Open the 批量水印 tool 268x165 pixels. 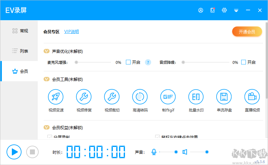(196, 97)
